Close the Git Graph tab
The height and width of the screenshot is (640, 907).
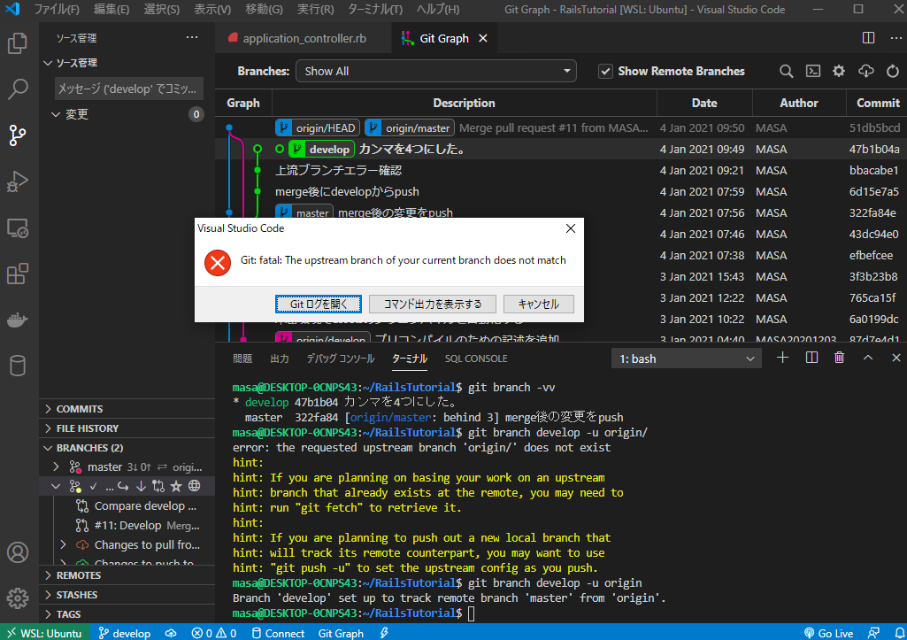(x=483, y=38)
